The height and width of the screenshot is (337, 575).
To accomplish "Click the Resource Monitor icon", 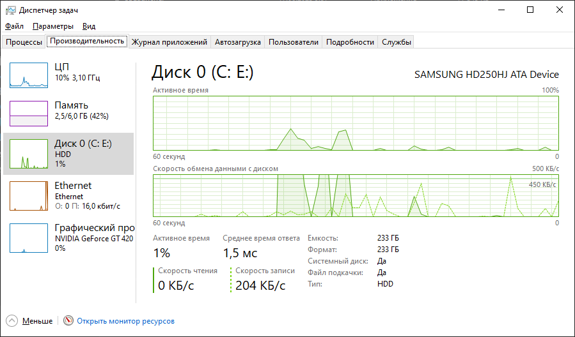I will 68,321.
